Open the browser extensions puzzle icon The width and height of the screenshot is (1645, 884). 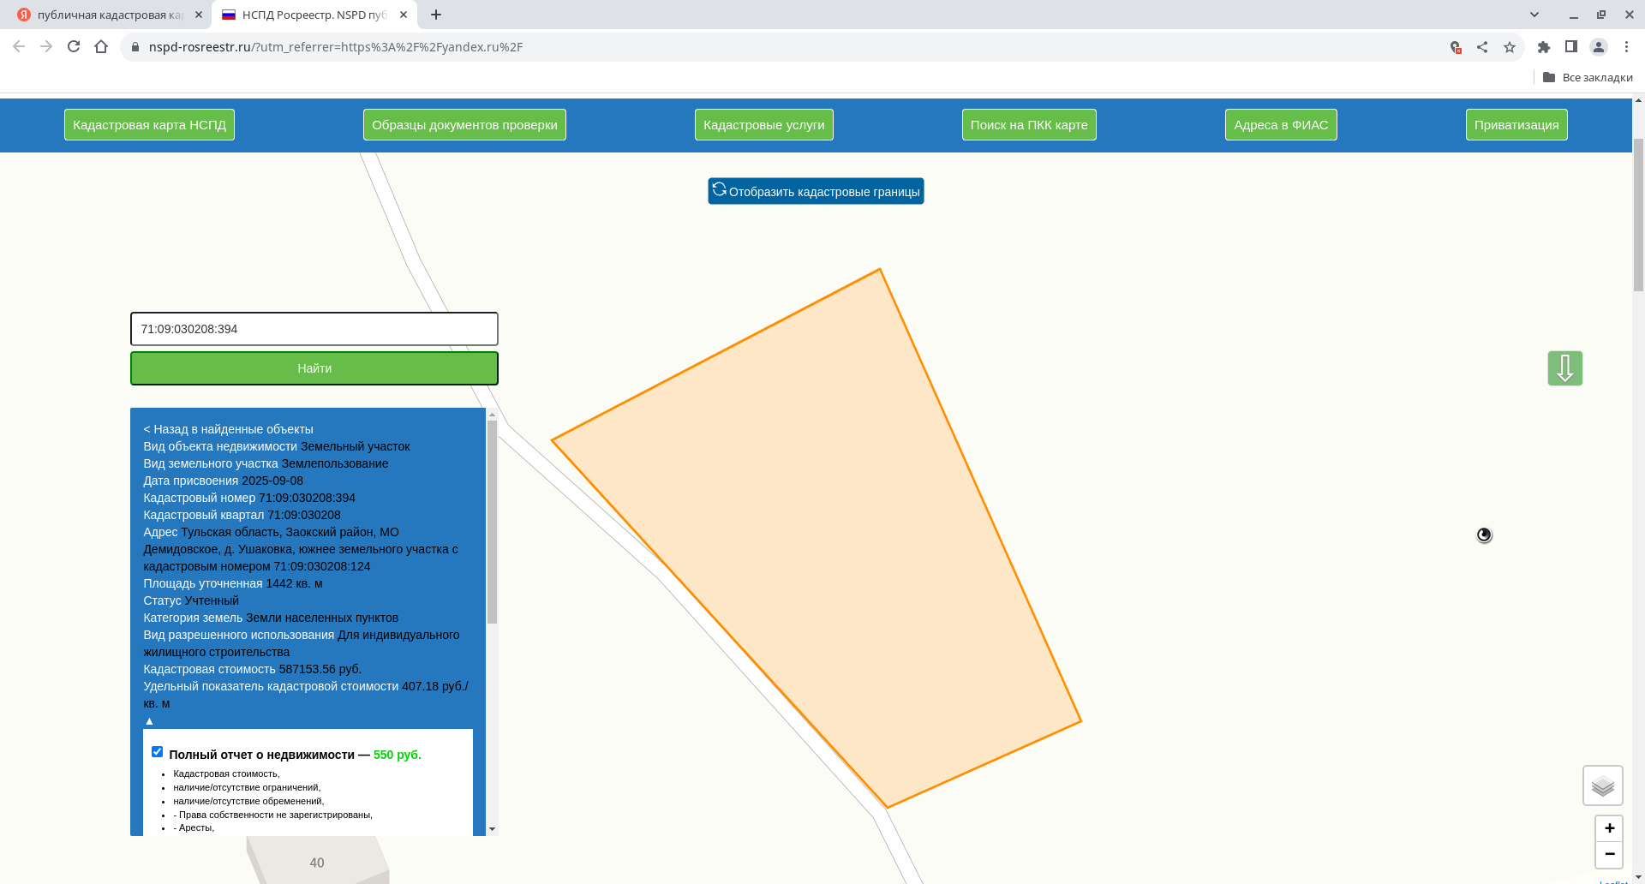1544,47
